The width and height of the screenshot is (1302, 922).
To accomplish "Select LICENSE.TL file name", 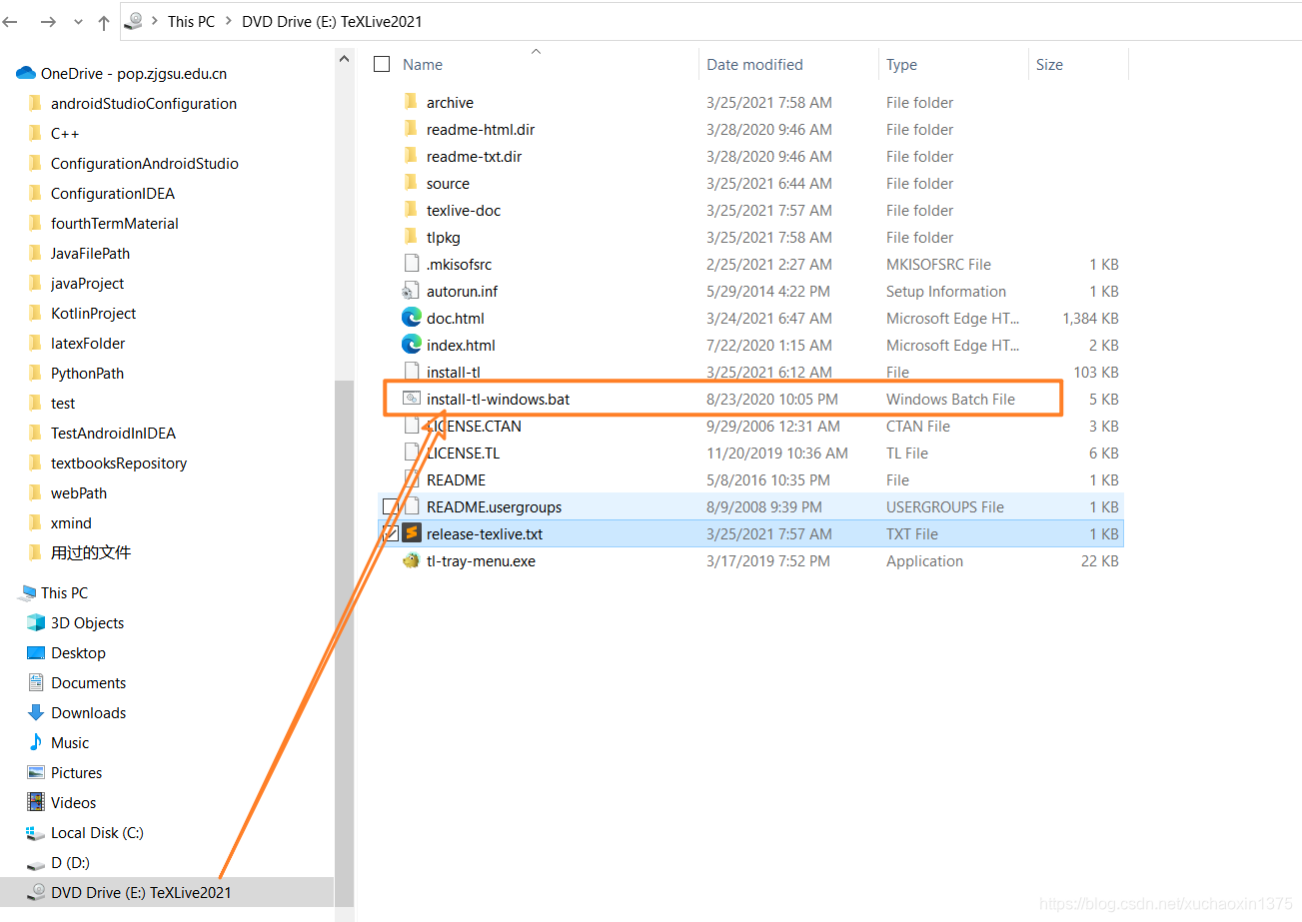I will tap(463, 453).
